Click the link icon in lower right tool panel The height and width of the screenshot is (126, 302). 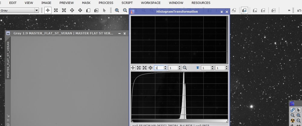coord(293,110)
